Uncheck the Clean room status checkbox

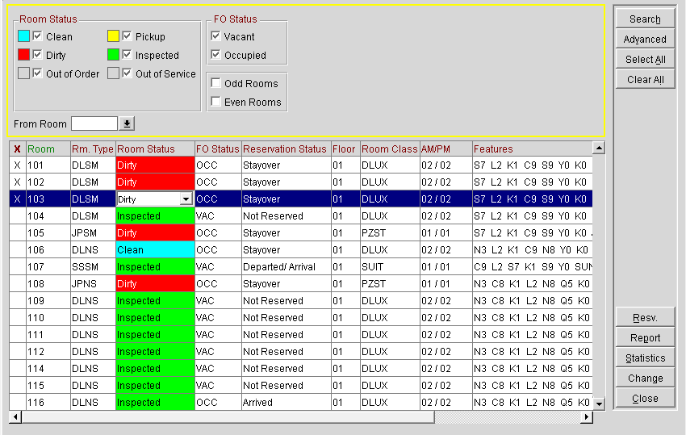point(38,36)
